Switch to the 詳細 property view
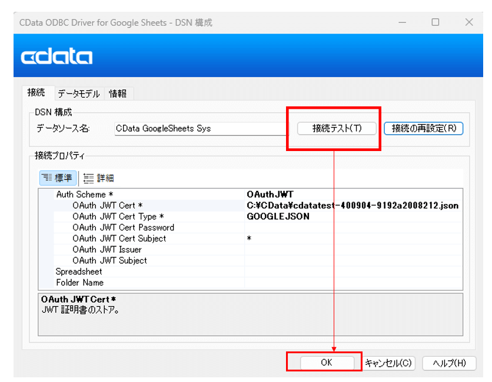The height and width of the screenshot is (382, 492). coord(98,178)
